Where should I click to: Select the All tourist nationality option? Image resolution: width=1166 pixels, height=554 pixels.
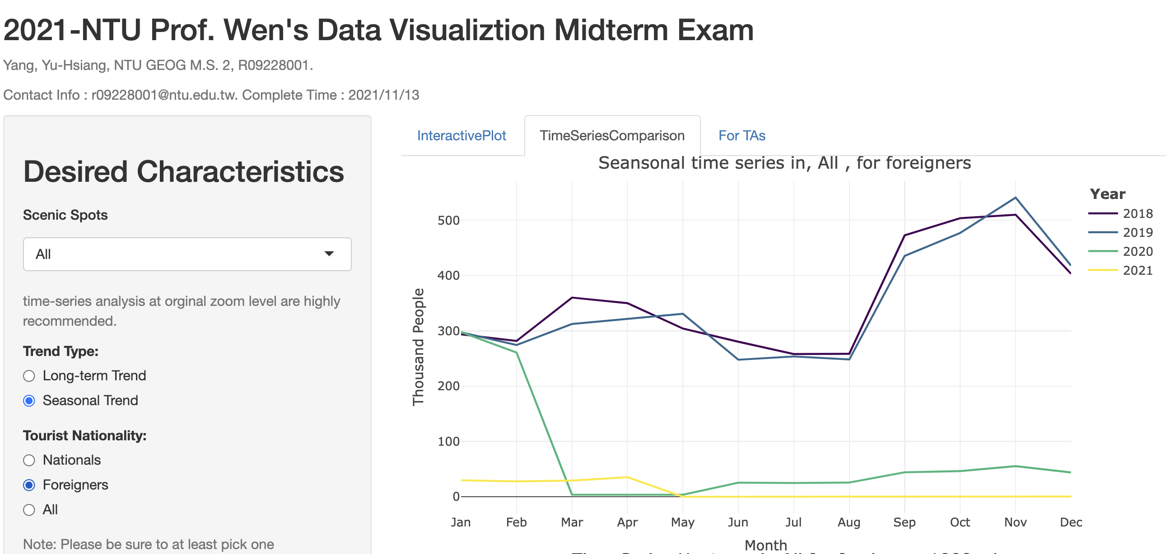[29, 510]
